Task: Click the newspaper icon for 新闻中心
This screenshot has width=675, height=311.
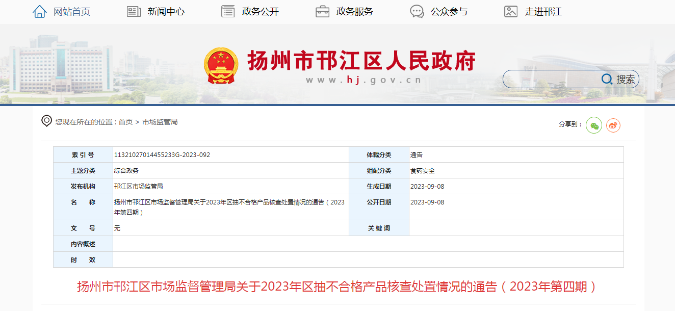Action: tap(134, 11)
